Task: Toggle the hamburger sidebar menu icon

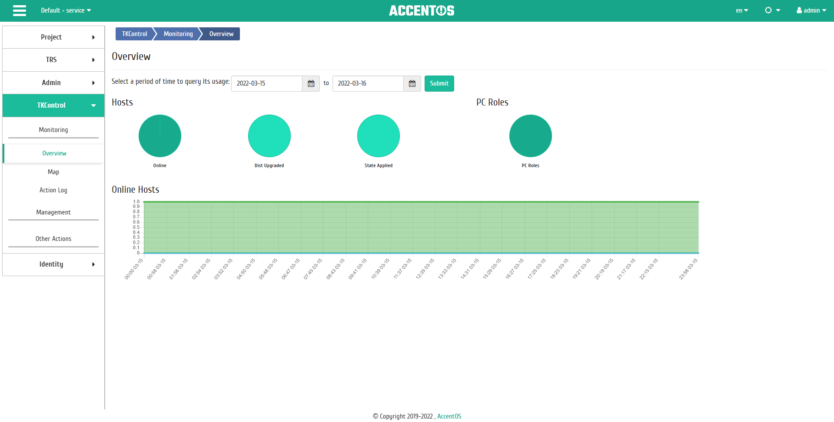Action: tap(20, 10)
